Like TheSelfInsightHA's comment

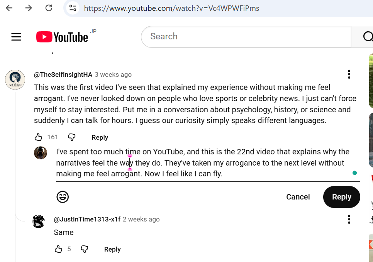38,137
